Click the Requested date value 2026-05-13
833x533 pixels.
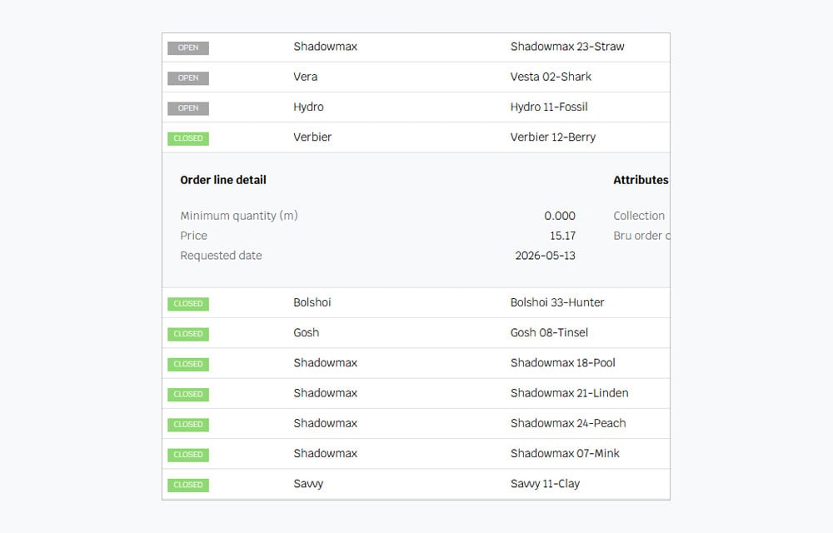(545, 256)
